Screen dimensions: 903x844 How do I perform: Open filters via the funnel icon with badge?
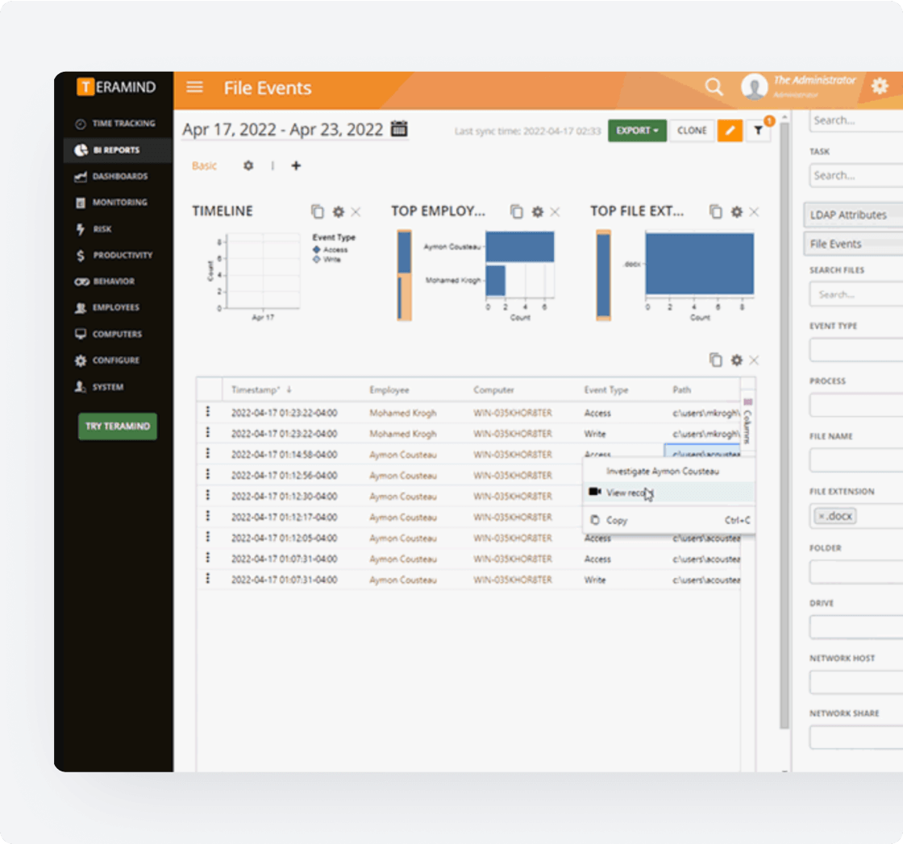click(x=758, y=131)
